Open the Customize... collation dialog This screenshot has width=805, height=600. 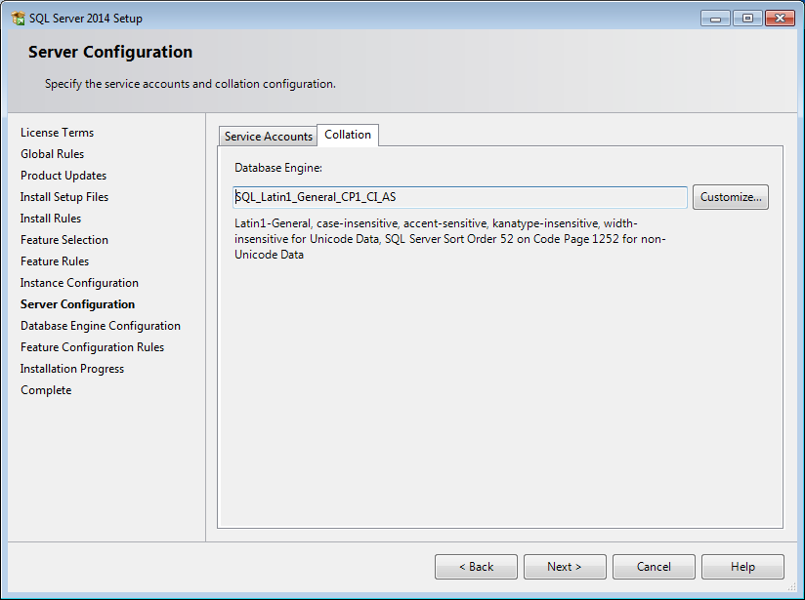731,197
